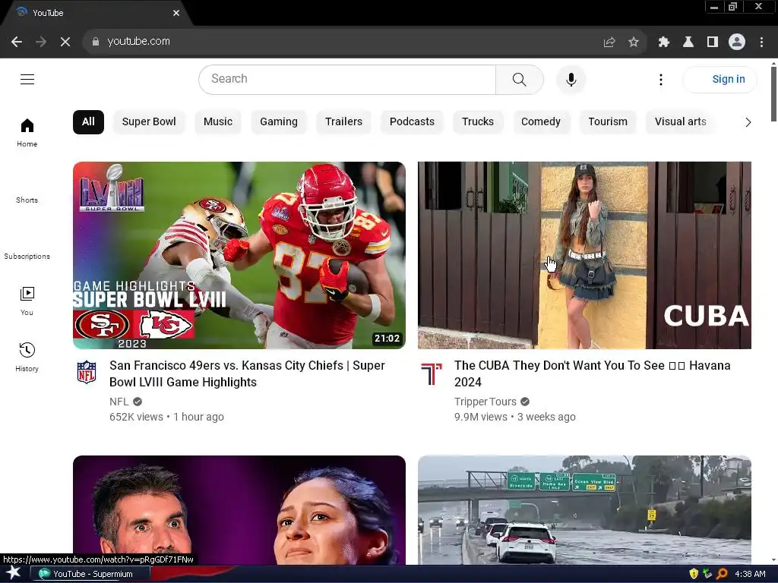
Task: Select the Gaming filter chip
Action: [x=279, y=122]
